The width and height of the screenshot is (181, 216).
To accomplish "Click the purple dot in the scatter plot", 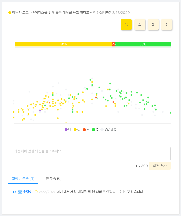I will 40,110.
